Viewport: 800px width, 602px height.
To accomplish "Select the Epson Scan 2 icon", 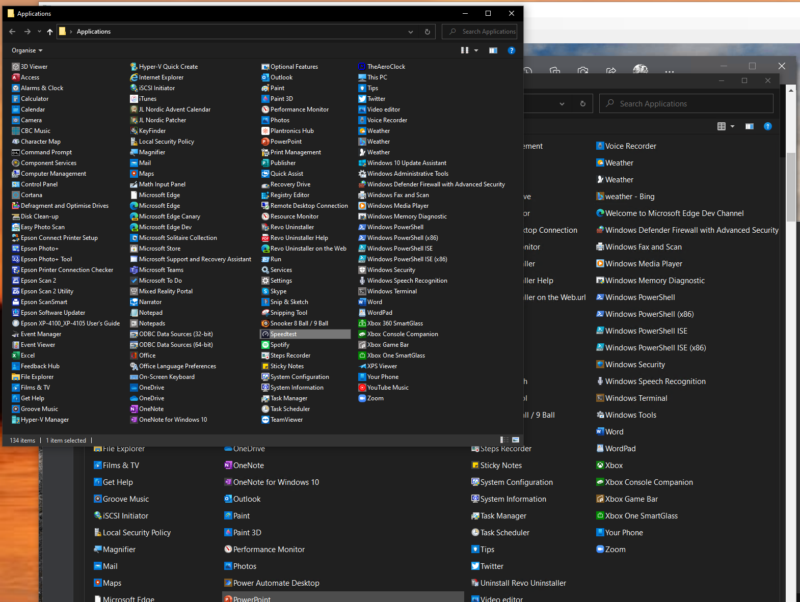I will (x=16, y=281).
